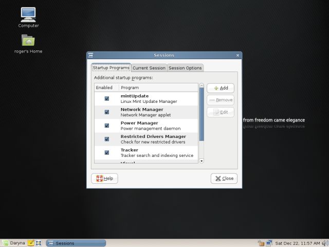Viewport: 329px width, 247px height.
Task: Click the Edit button
Action: click(x=221, y=112)
